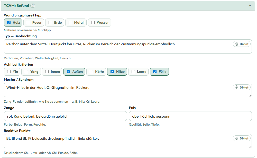Click into the Zunge input field
This screenshot has width=257, height=158.
(x=65, y=116)
